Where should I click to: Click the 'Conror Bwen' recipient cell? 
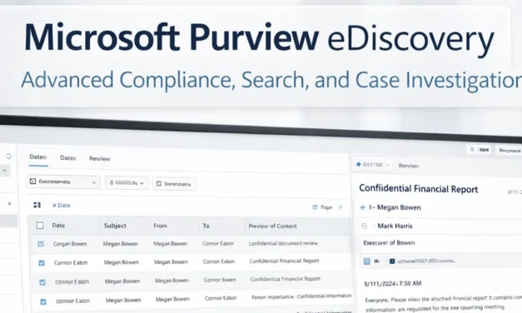coord(220,280)
